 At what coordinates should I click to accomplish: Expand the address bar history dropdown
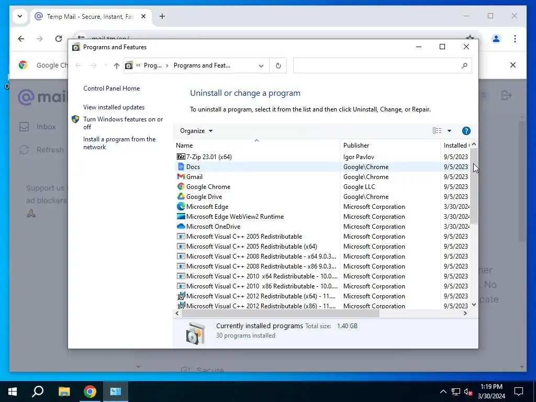point(261,65)
